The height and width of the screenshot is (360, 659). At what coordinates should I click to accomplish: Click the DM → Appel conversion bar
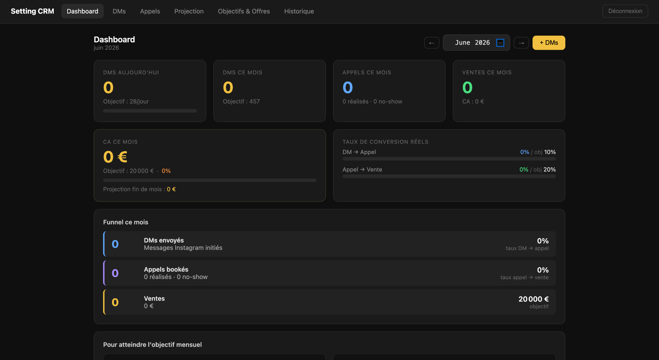[x=449, y=159]
